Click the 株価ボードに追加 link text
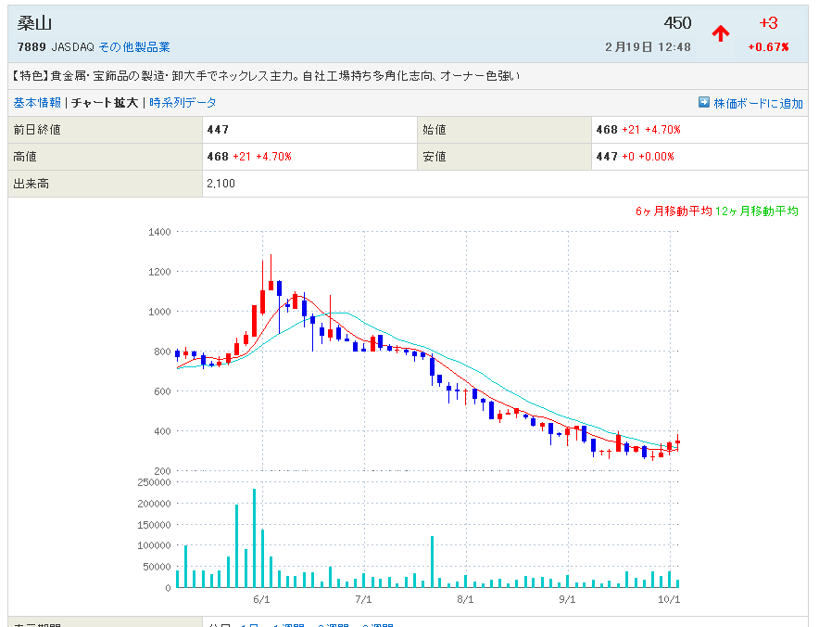Viewport: 819px width, 627px height. (758, 103)
